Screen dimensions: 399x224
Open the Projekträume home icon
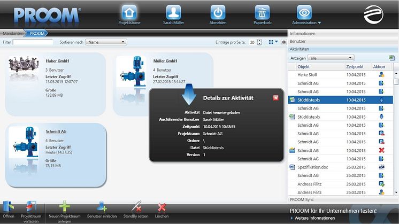click(x=129, y=12)
